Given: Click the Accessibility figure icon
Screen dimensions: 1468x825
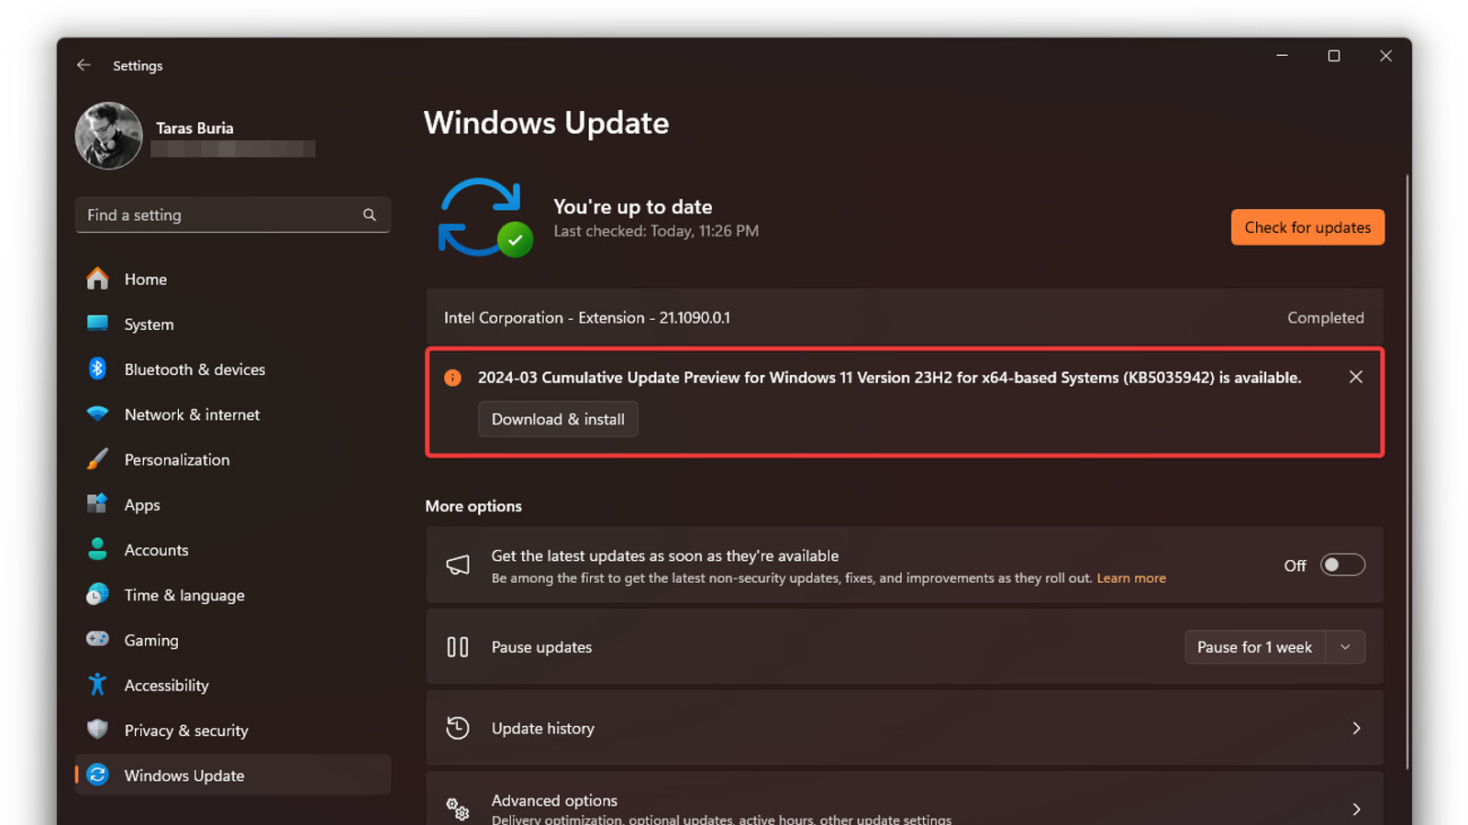Looking at the screenshot, I should pyautogui.click(x=97, y=685).
